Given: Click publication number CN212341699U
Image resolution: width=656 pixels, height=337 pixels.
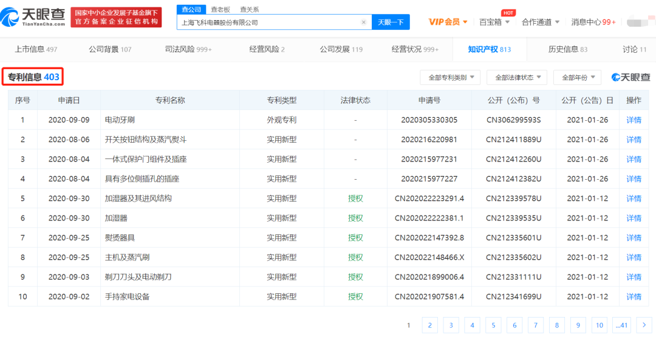Looking at the screenshot, I should [514, 297].
